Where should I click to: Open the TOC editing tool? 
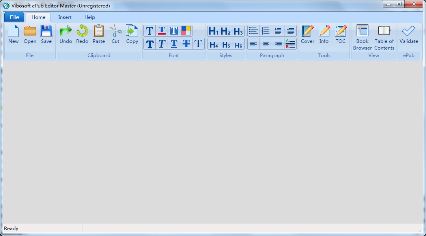340,34
